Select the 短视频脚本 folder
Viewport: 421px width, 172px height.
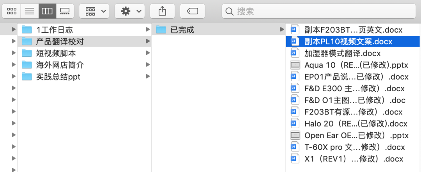(x=85, y=53)
